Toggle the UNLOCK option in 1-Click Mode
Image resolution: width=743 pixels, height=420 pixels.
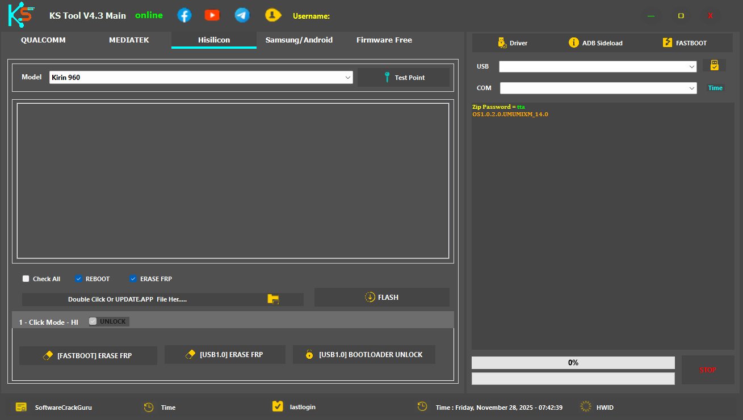92,321
